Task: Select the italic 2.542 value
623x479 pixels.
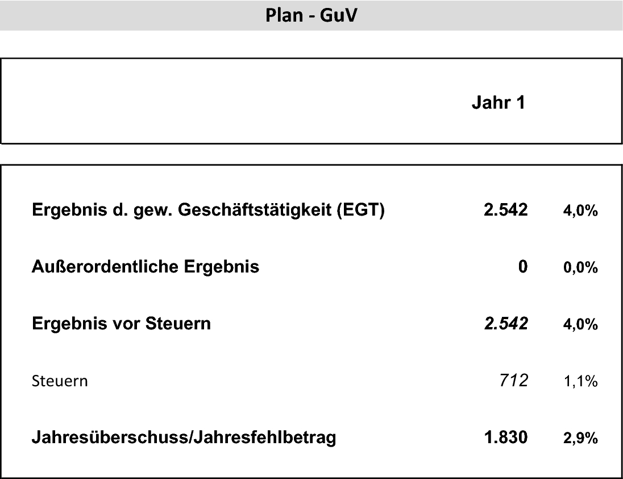Action: tap(506, 324)
